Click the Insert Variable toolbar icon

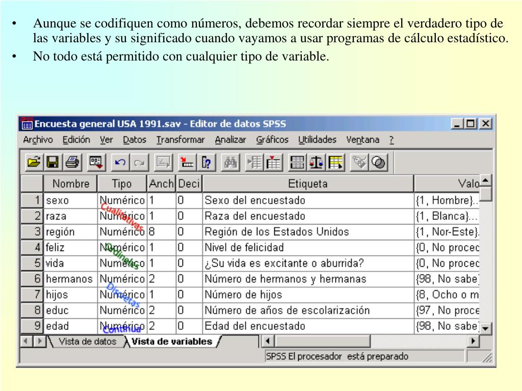(x=273, y=162)
